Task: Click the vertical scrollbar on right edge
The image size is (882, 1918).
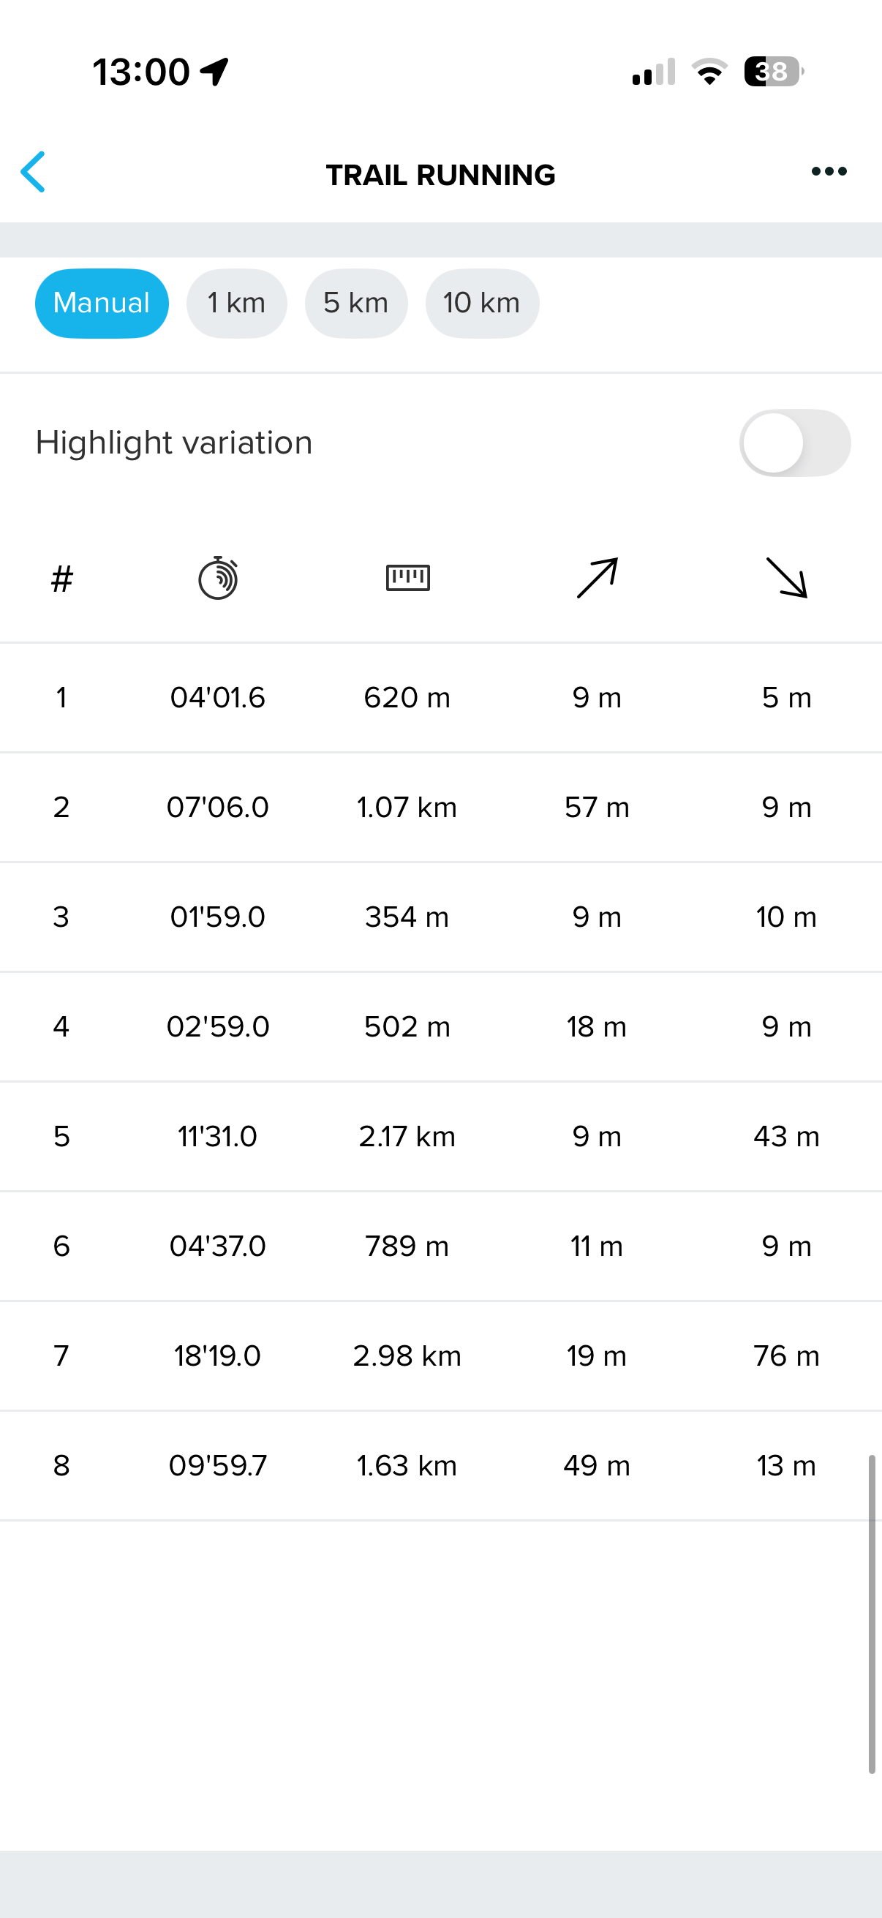Action: tap(871, 1614)
